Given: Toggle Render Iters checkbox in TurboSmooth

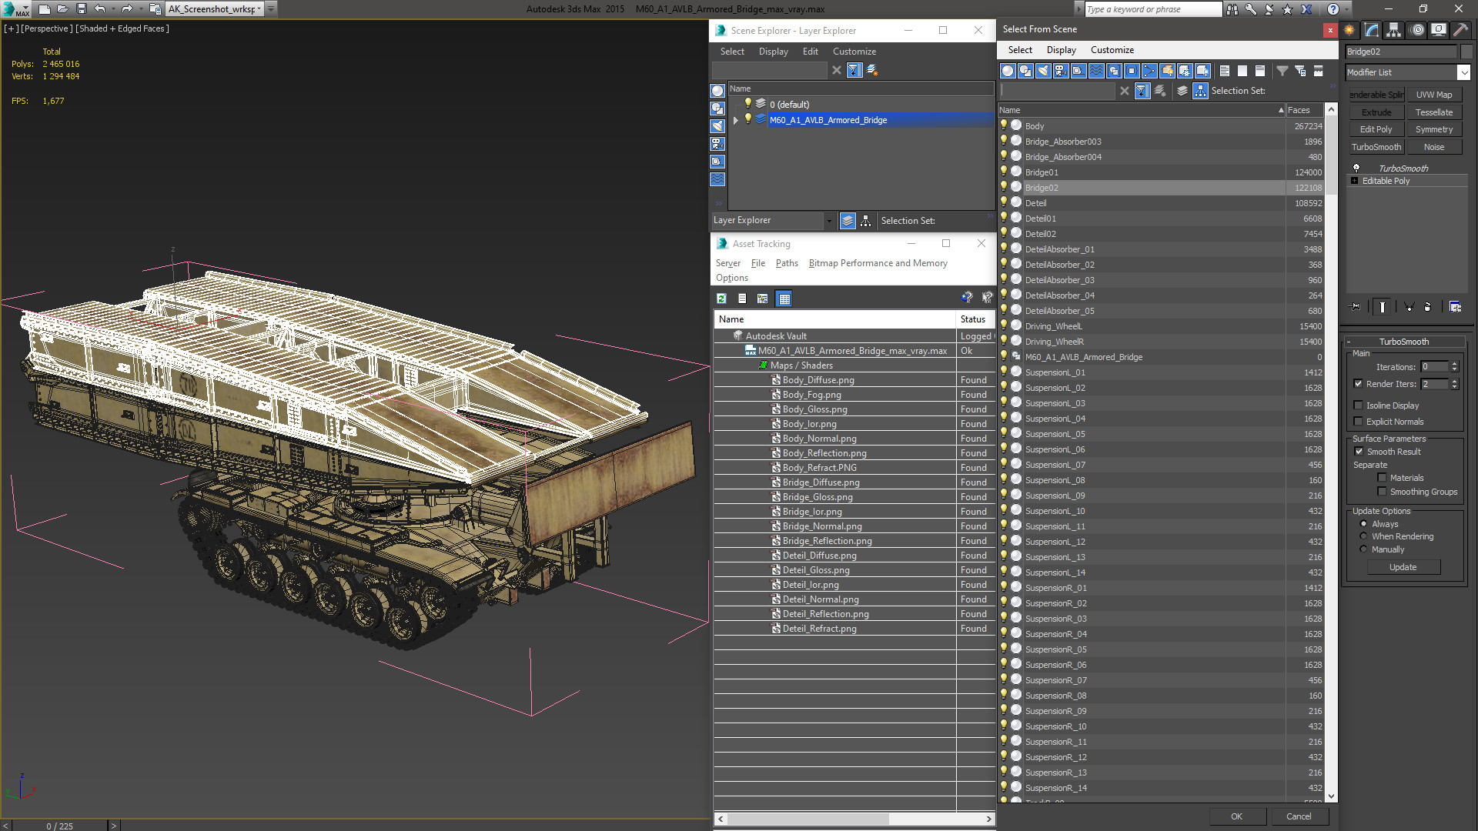Looking at the screenshot, I should coord(1358,384).
